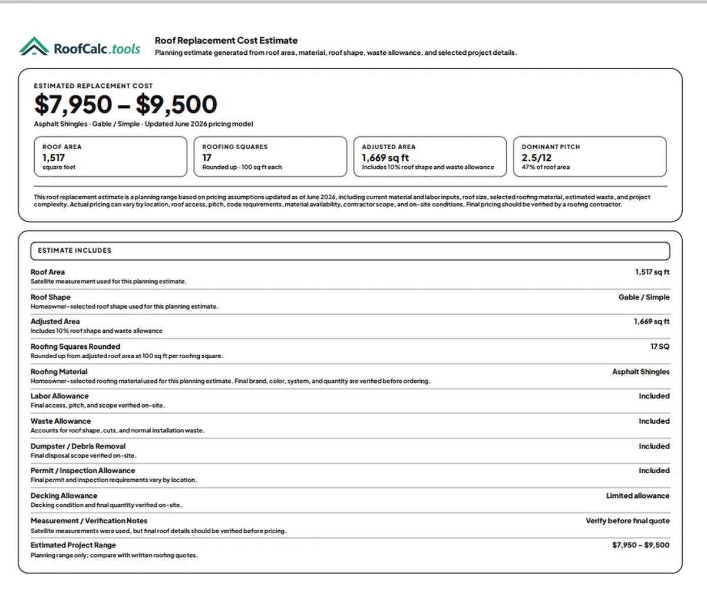Click the Asphalt Shingles material value
The height and width of the screenshot is (601, 707).
click(x=641, y=372)
